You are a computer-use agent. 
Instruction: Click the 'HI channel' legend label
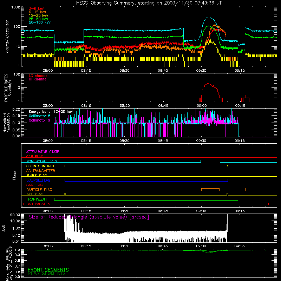click(x=38, y=79)
